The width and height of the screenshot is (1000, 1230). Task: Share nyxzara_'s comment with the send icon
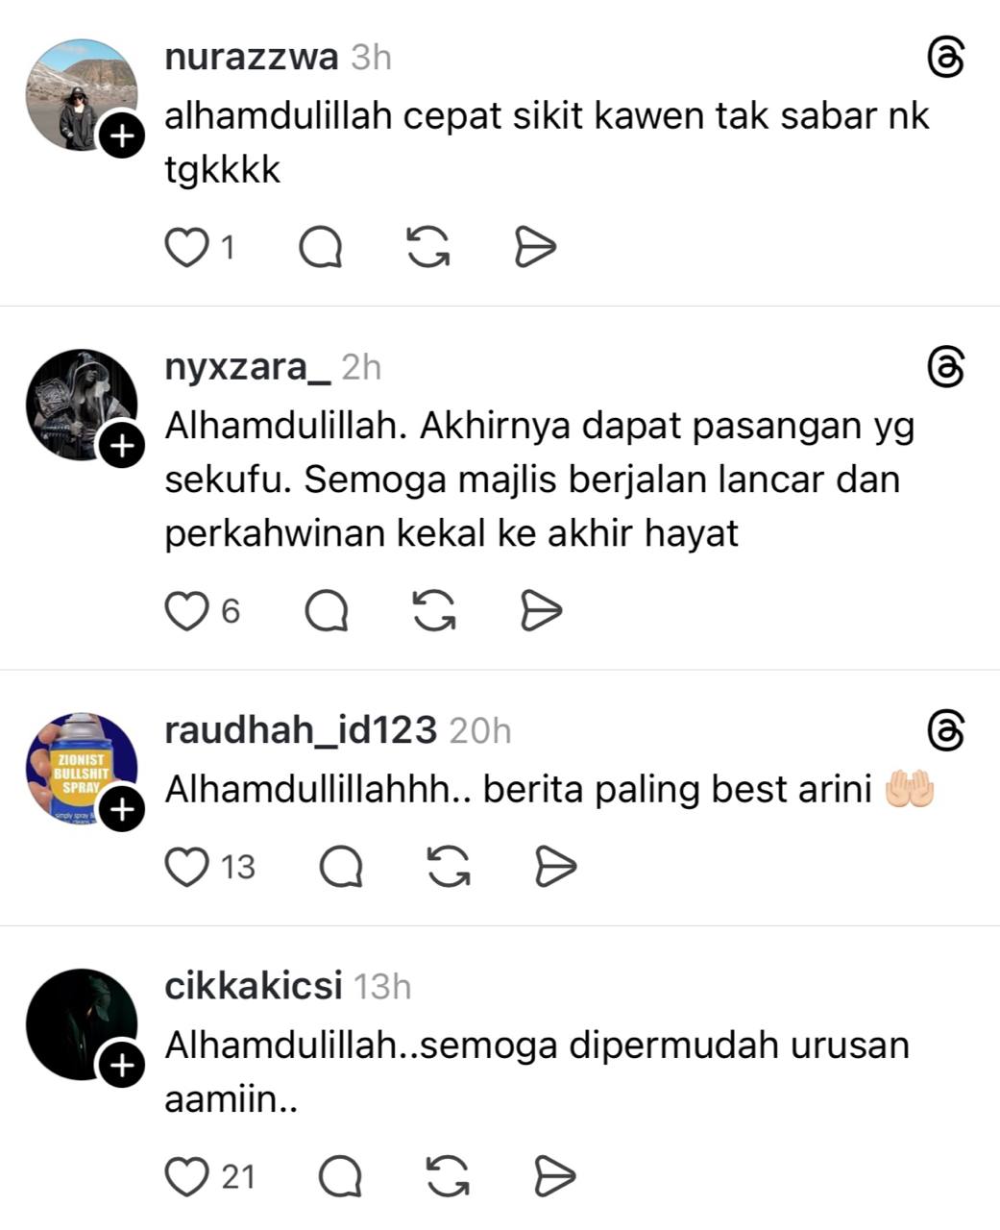[x=541, y=610]
